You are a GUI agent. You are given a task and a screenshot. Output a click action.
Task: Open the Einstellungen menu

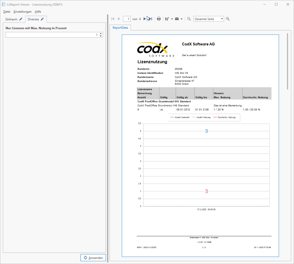tap(23, 12)
